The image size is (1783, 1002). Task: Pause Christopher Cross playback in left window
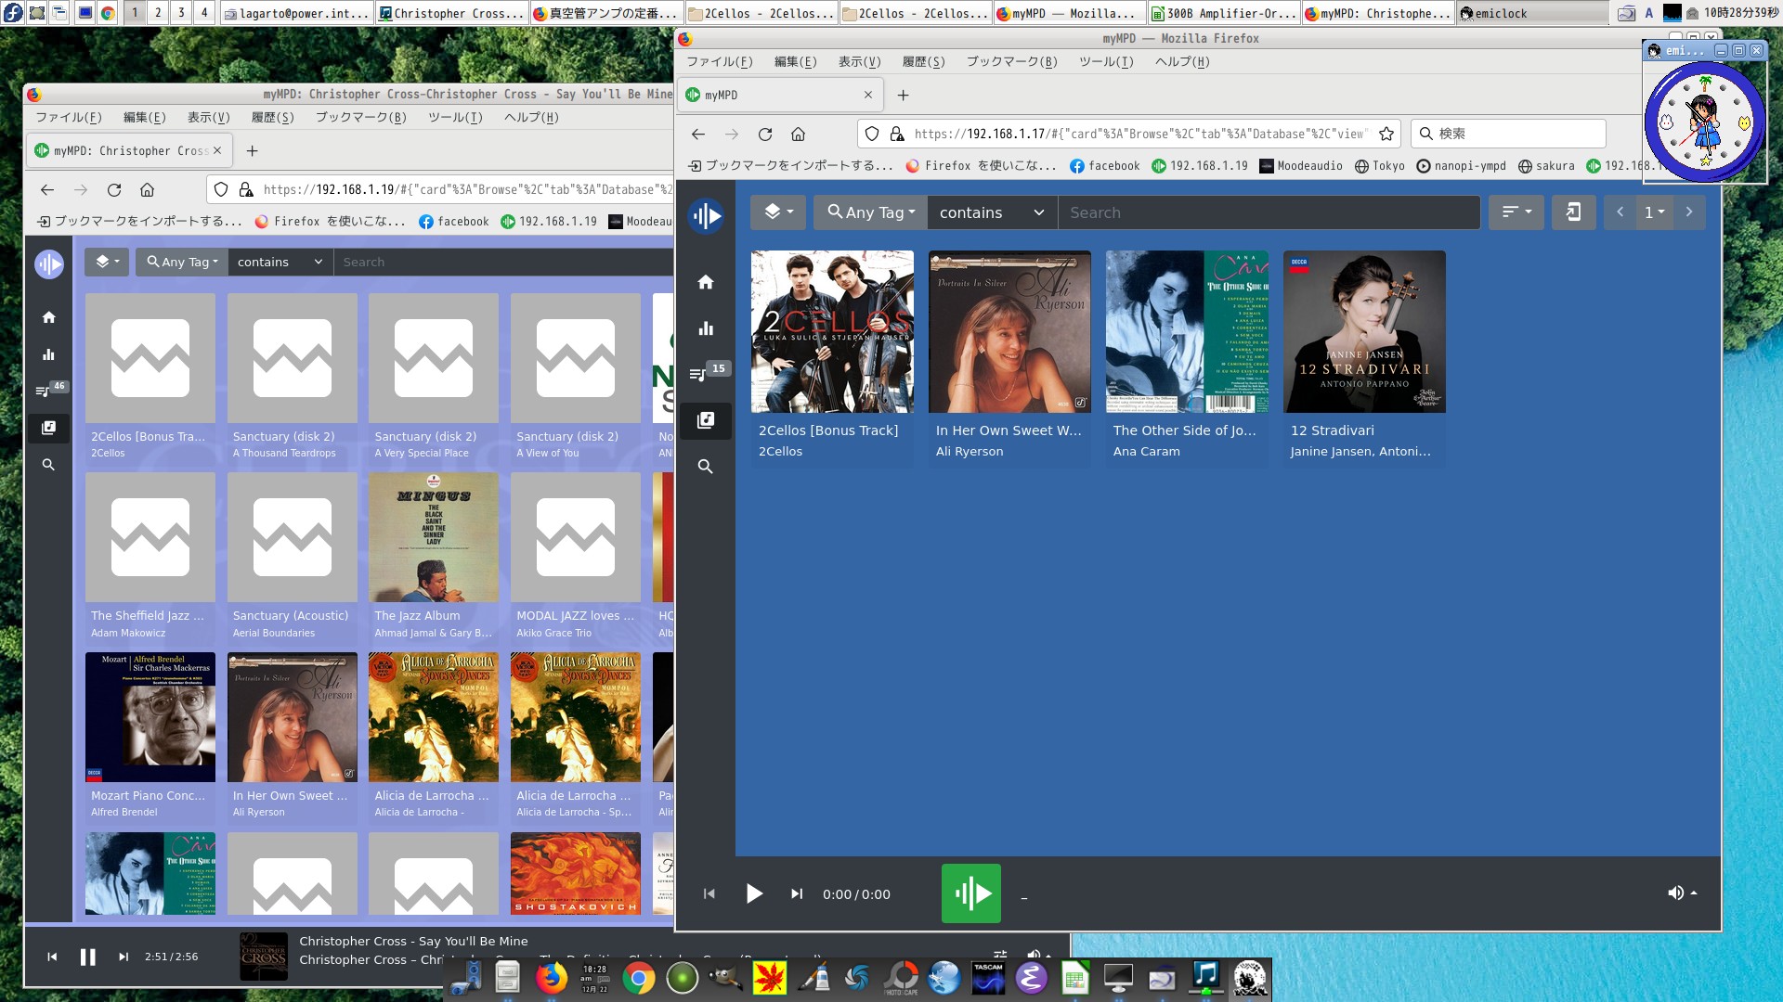(x=87, y=957)
